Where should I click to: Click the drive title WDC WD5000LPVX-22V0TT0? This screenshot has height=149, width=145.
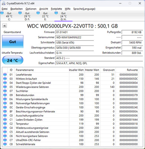[60, 26]
